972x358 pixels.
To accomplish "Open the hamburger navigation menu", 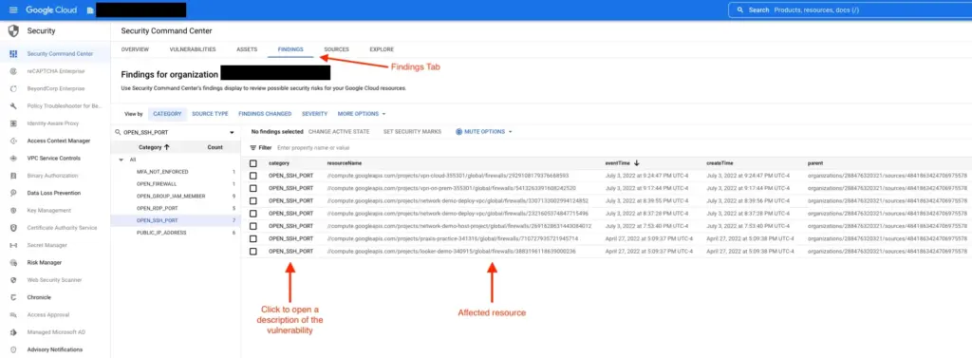I will click(x=13, y=9).
